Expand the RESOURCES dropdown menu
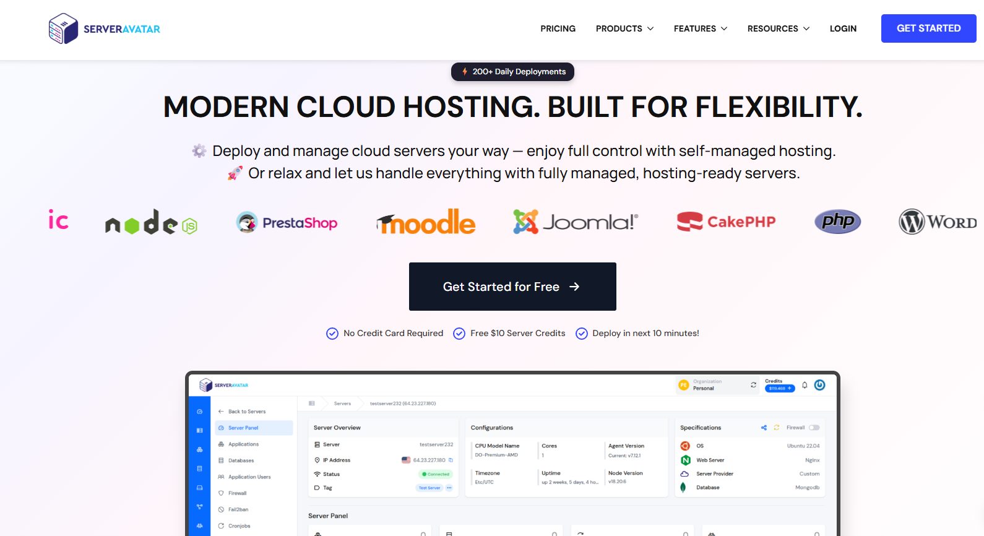This screenshot has width=984, height=536. point(779,28)
